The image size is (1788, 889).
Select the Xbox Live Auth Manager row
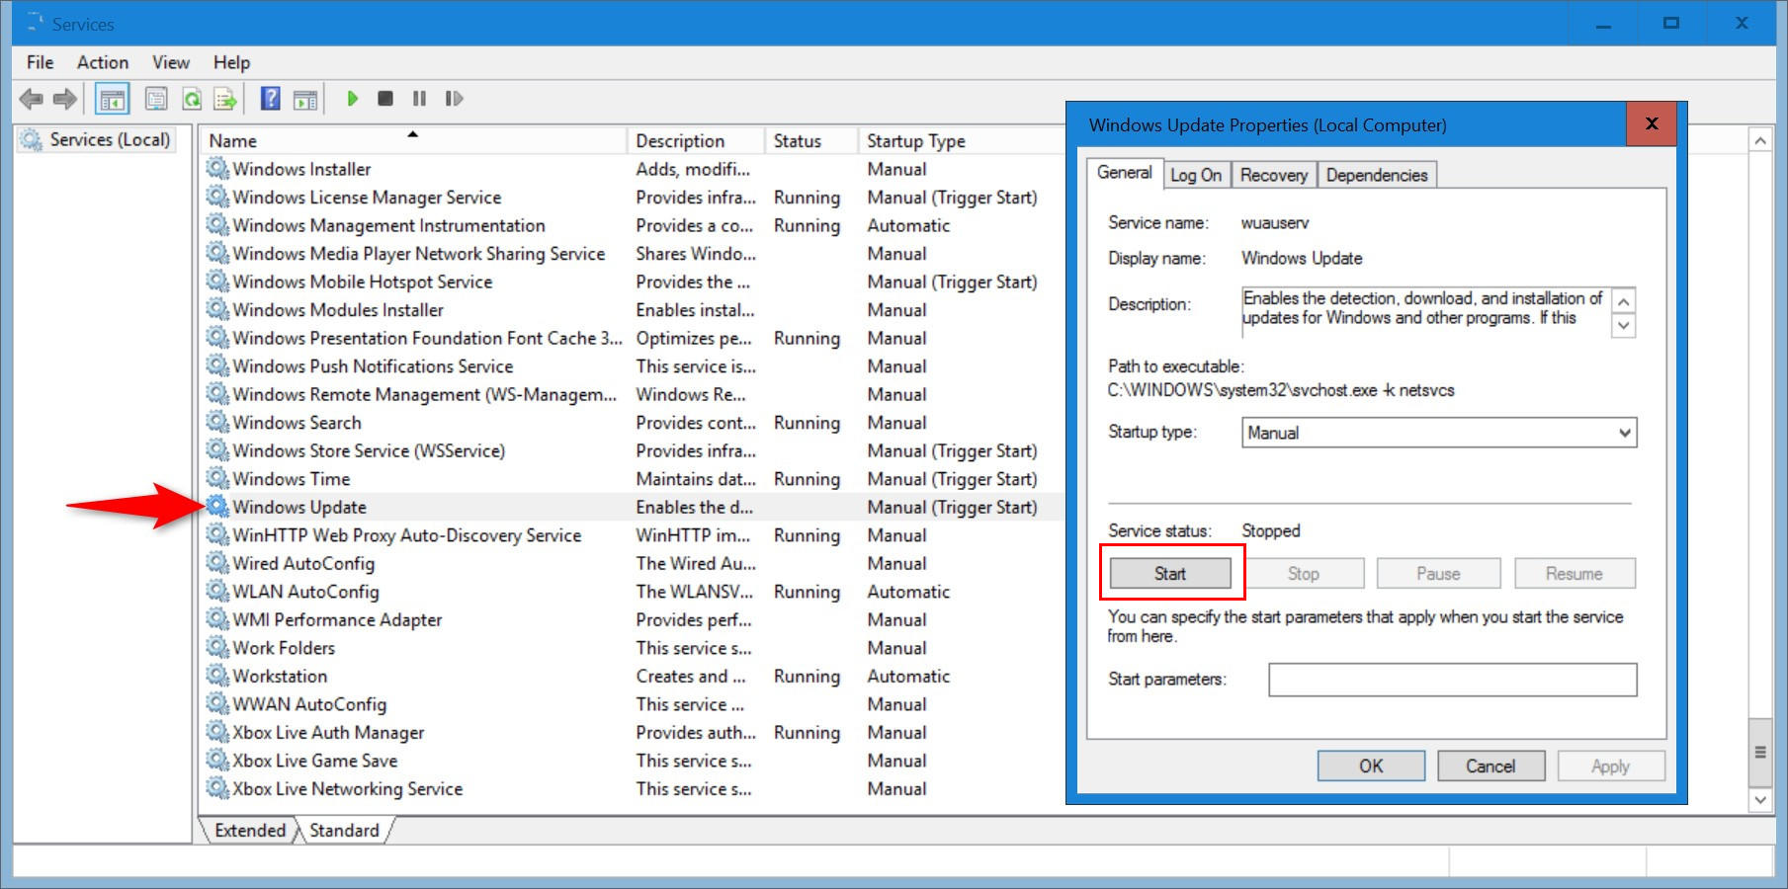coord(633,732)
